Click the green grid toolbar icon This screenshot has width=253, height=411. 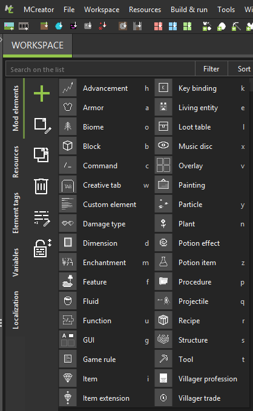point(187,26)
